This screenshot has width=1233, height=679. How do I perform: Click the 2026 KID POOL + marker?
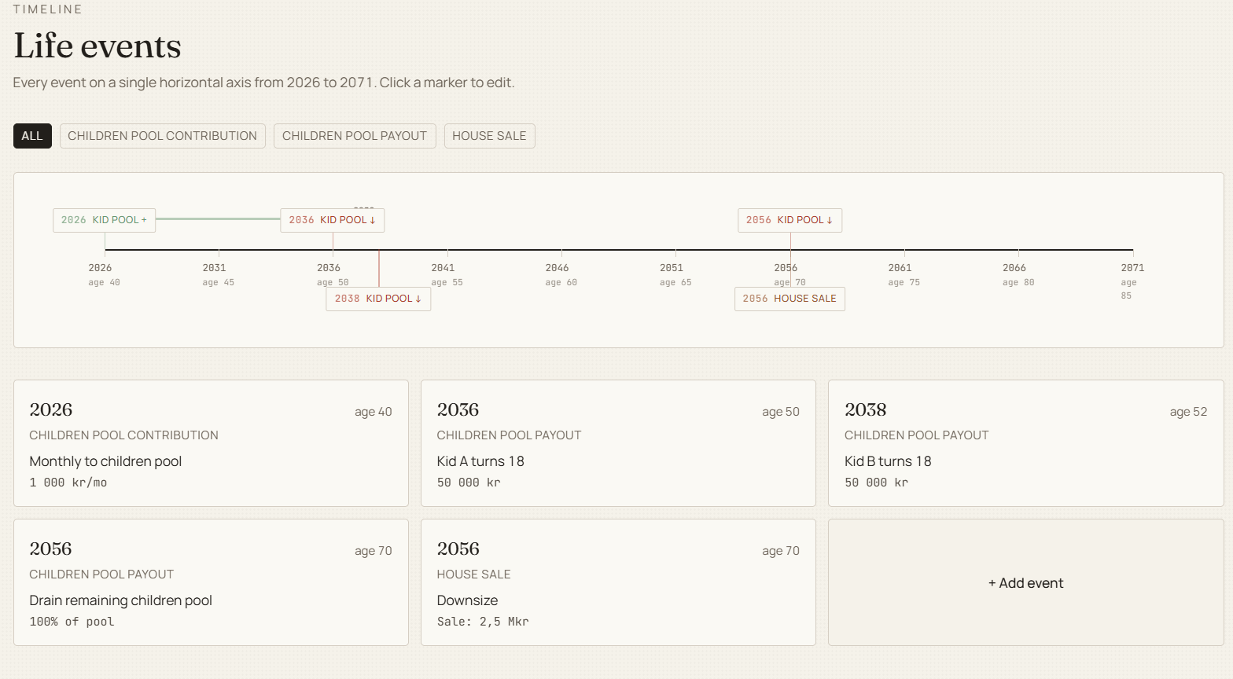tap(104, 220)
